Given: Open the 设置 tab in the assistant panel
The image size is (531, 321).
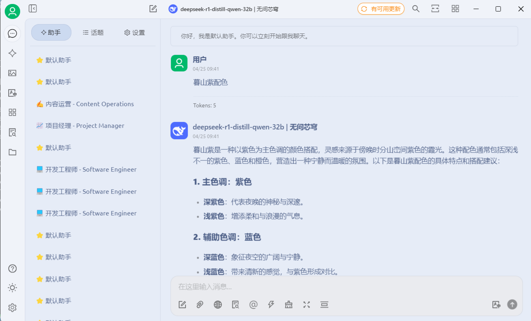Looking at the screenshot, I should [134, 33].
